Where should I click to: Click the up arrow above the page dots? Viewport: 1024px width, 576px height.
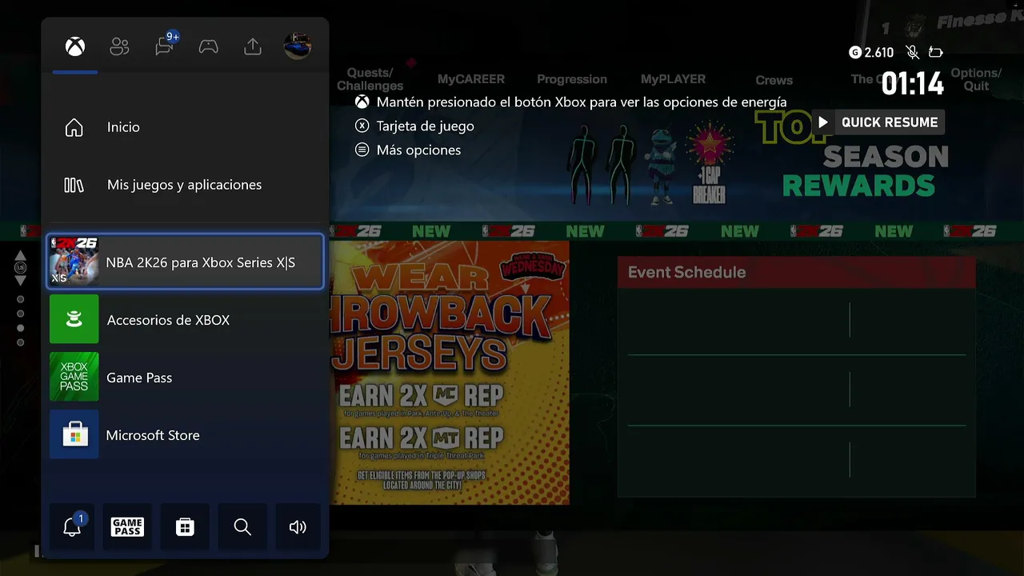click(x=21, y=255)
